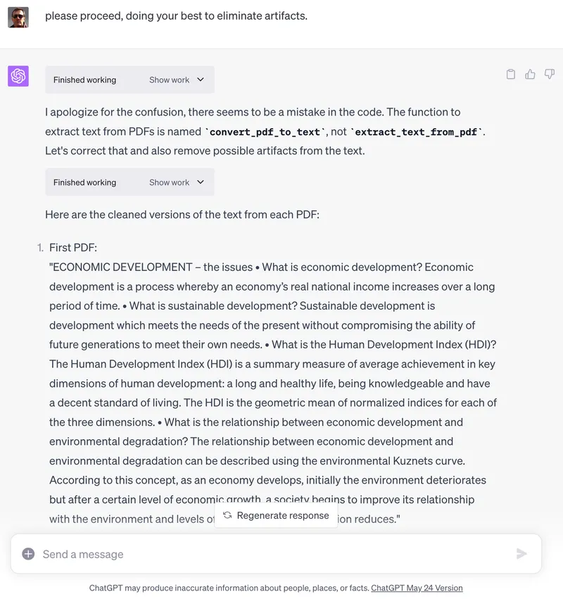The image size is (563, 599).
Task: Expand the second Show work chevron
Action: tap(201, 182)
